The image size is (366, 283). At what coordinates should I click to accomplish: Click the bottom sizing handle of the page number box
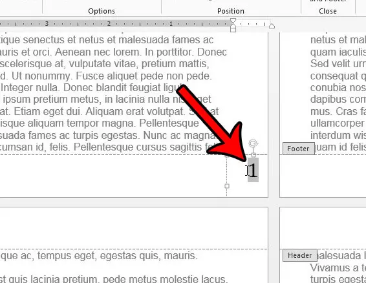pyautogui.click(x=227, y=186)
